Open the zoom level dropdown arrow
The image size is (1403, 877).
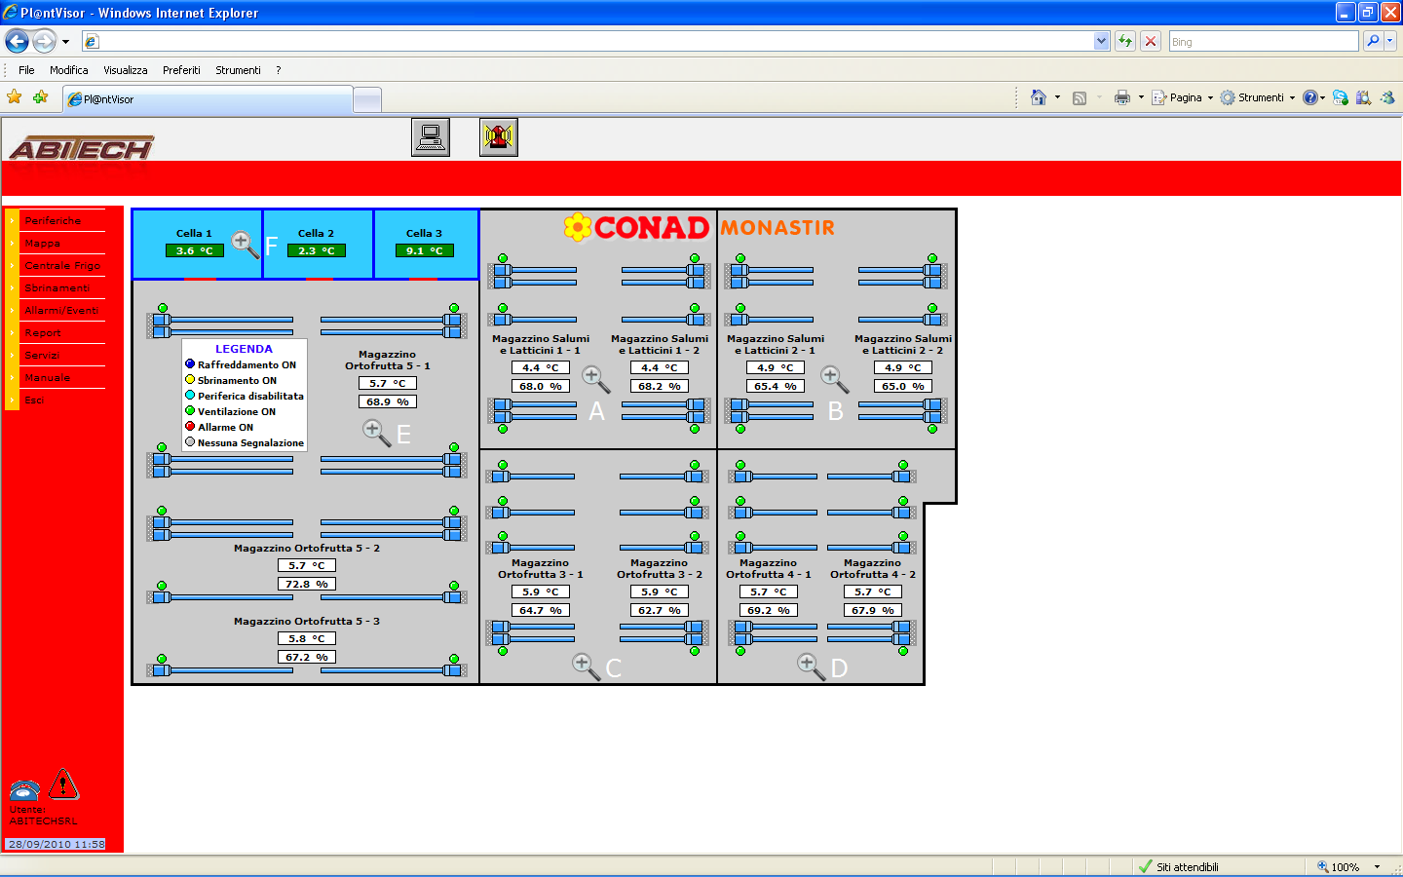(x=1377, y=866)
